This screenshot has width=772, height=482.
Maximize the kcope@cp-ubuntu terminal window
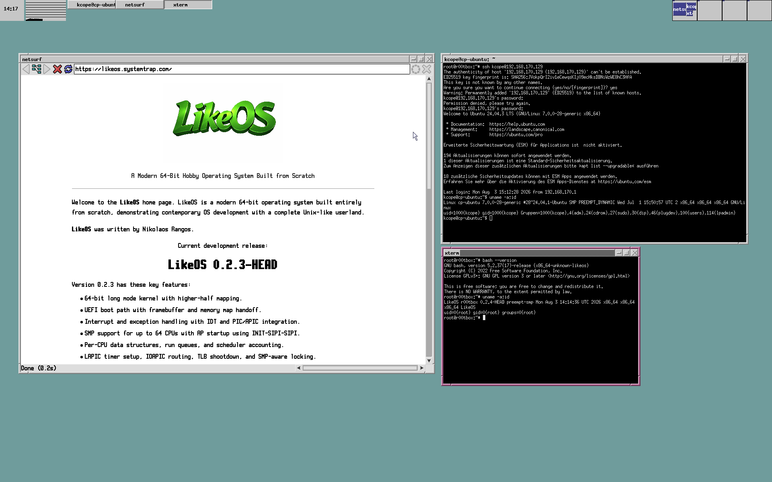coord(735,59)
